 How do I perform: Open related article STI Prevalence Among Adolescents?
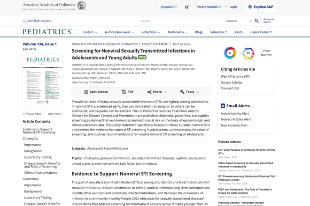(x=247, y=178)
